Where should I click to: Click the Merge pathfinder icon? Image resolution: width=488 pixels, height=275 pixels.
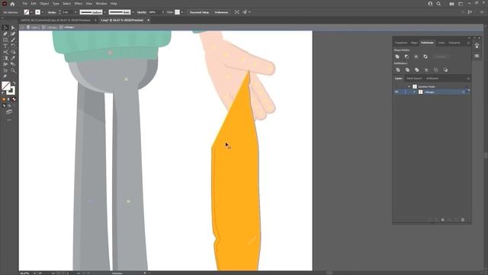[417, 70]
